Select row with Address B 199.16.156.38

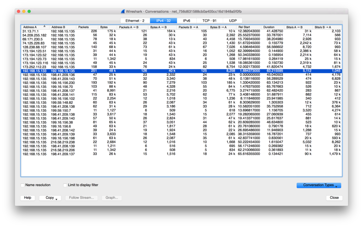click(x=181, y=122)
